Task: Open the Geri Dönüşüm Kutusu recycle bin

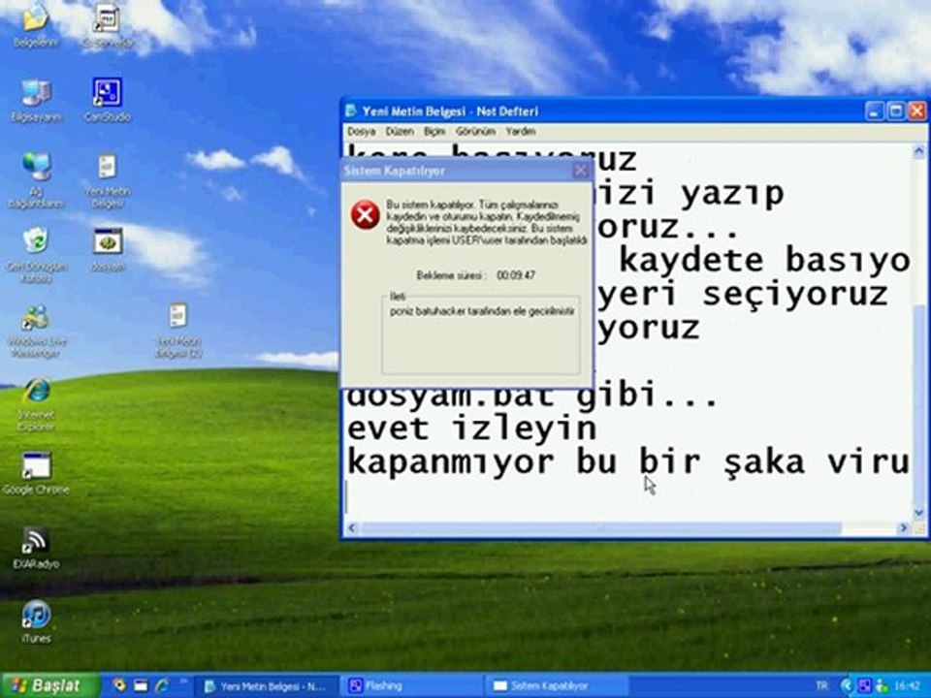Action: (x=36, y=255)
